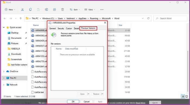Sort by Name column in file list
Screen dimensions: 190x105
point(36,25)
